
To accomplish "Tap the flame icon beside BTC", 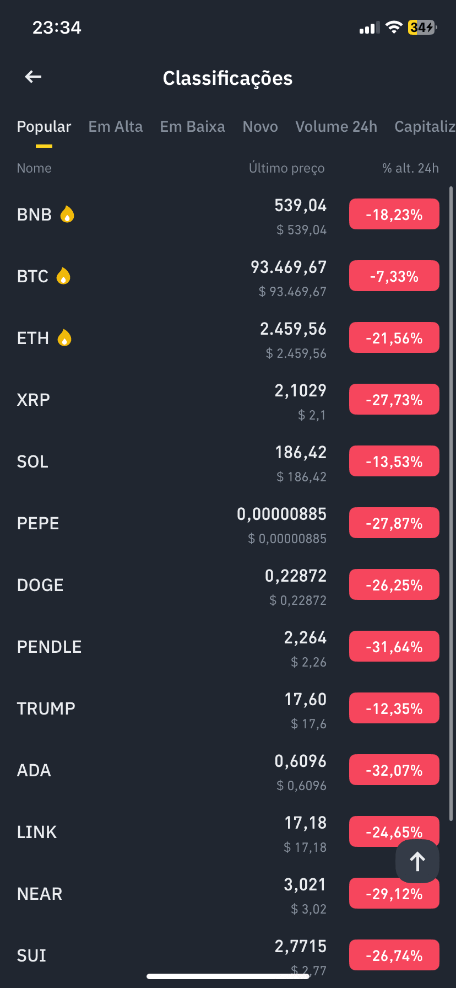I will [x=64, y=276].
